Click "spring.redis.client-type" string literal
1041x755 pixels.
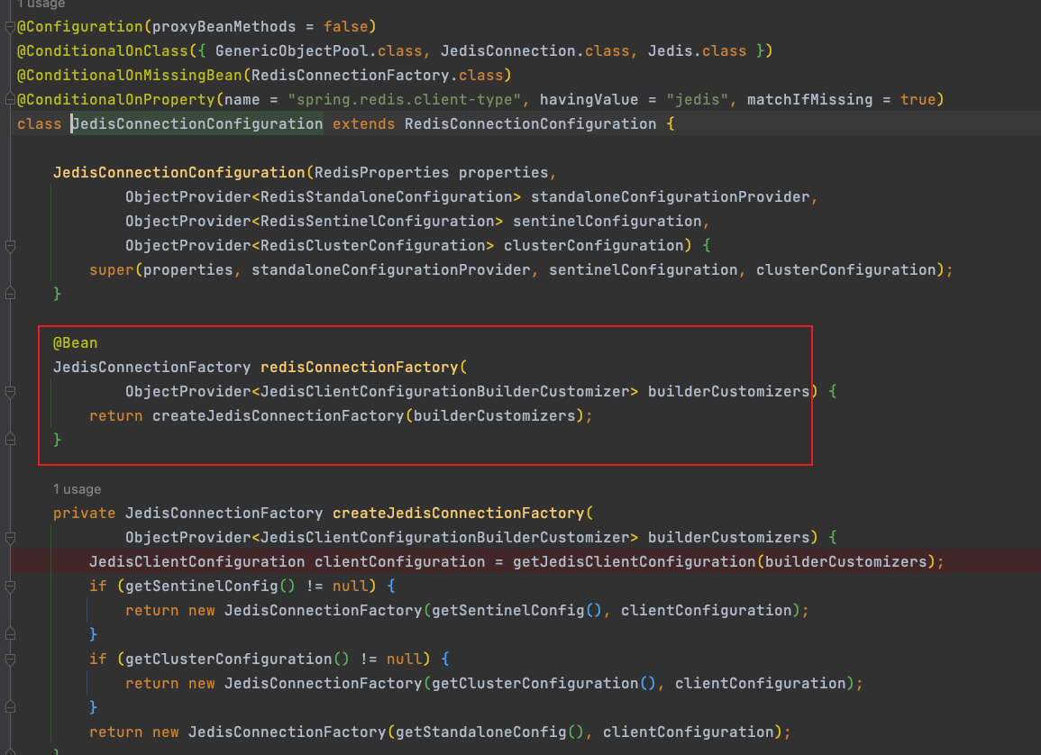[x=405, y=99]
